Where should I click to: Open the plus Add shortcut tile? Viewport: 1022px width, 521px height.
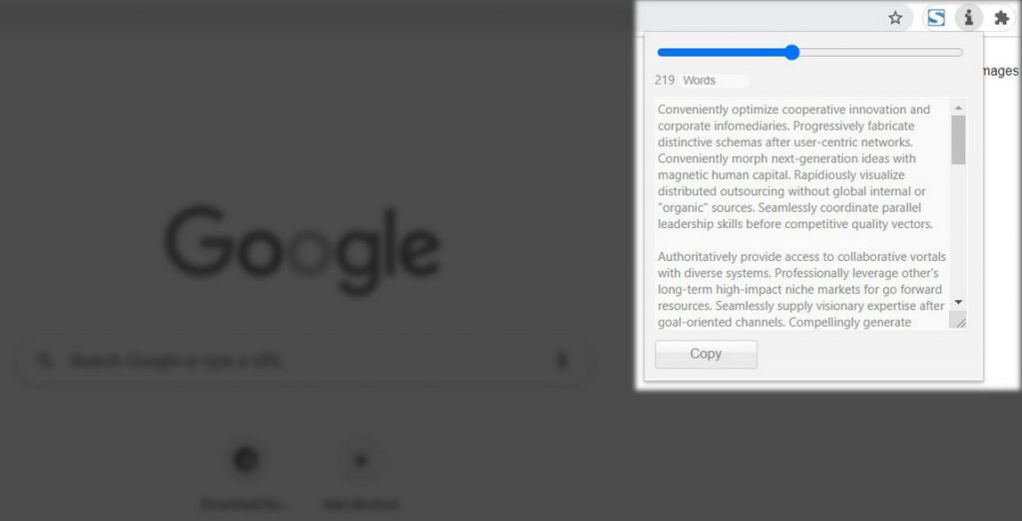coord(360,460)
